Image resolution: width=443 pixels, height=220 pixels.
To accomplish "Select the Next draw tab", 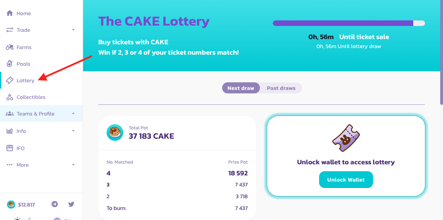I will (241, 88).
